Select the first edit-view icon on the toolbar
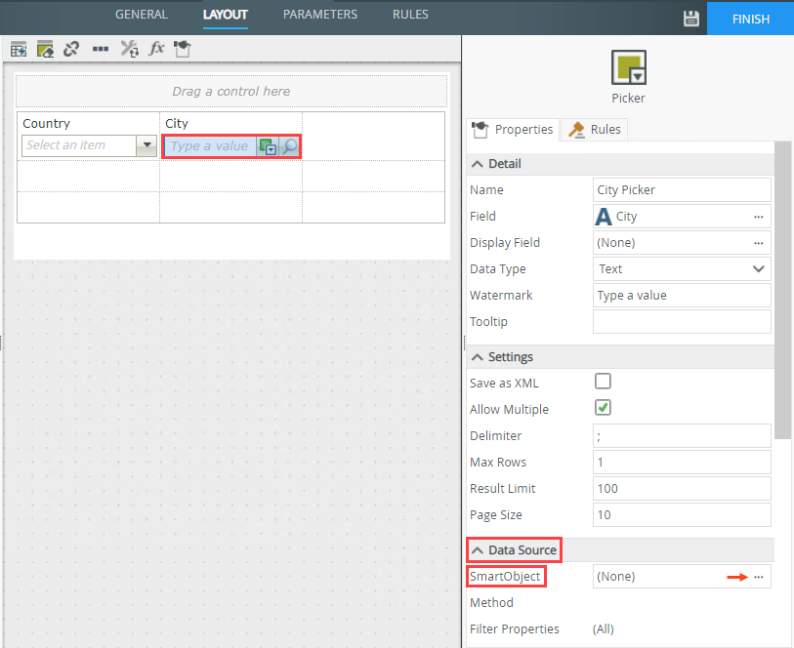The height and width of the screenshot is (648, 794). click(18, 49)
